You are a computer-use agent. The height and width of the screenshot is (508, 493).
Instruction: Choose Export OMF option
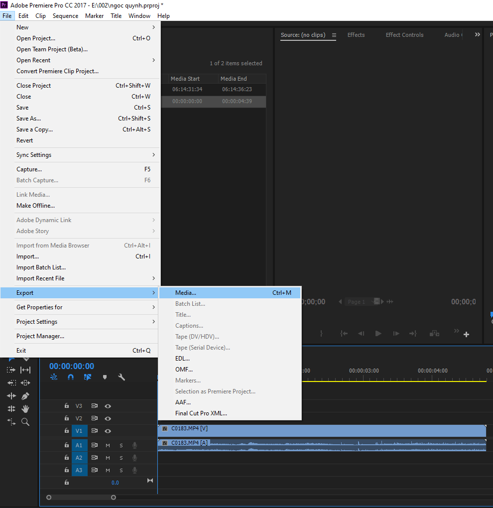click(x=230, y=370)
